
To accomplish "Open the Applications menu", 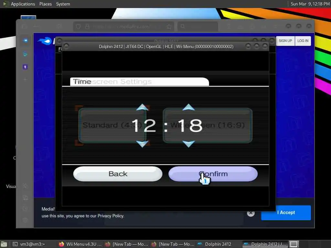I will pyautogui.click(x=23, y=4).
